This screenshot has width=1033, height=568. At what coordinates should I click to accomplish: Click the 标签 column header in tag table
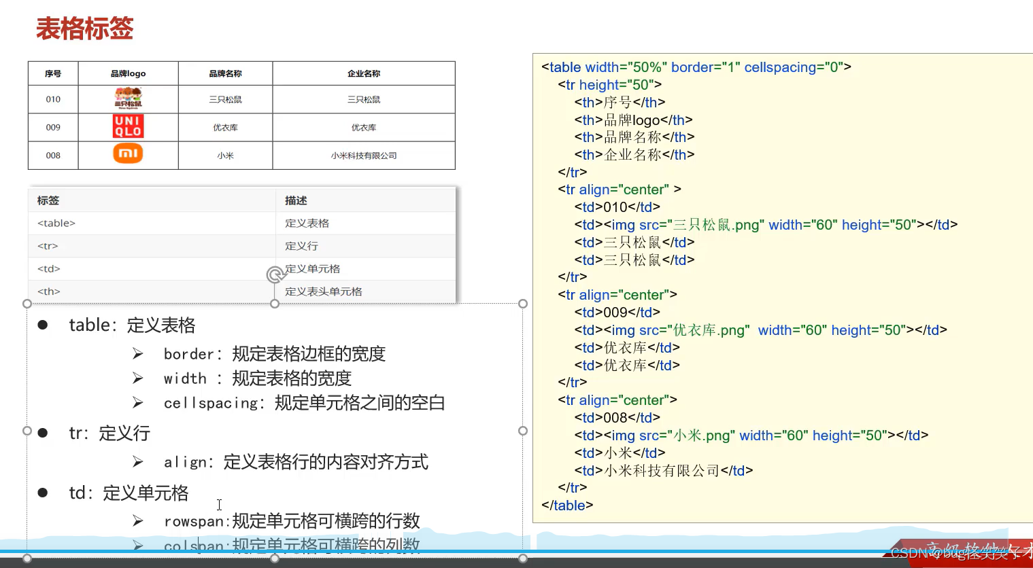(152, 200)
